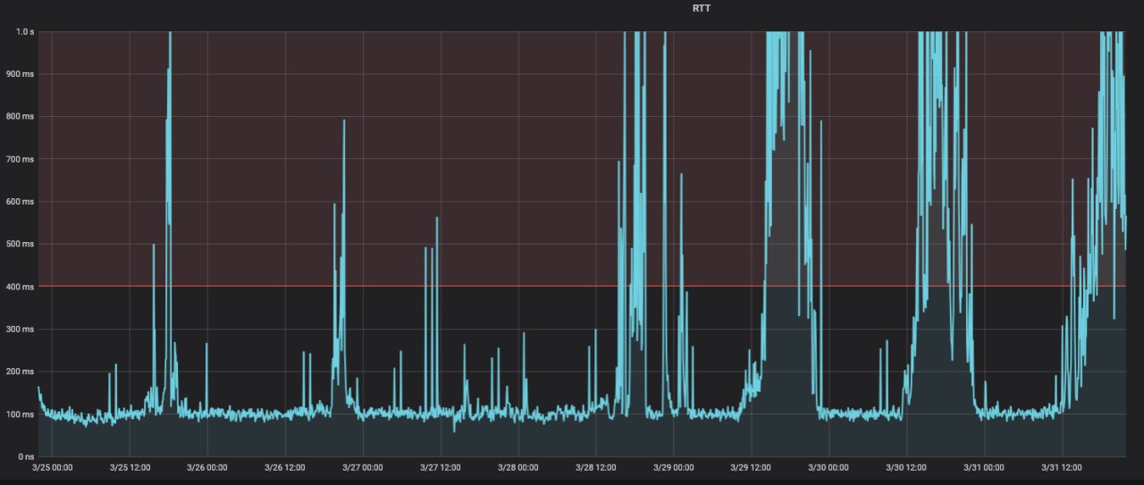Click the 3/29 12:00 time label
This screenshot has width=1144, height=485.
752,467
